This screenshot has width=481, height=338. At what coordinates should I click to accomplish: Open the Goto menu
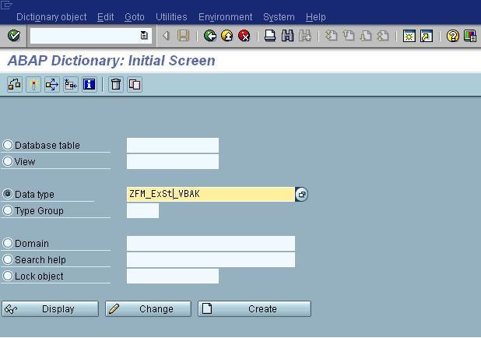pyautogui.click(x=135, y=17)
